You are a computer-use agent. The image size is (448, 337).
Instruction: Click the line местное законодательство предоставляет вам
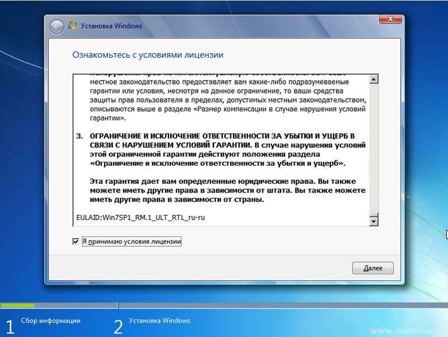219,82
